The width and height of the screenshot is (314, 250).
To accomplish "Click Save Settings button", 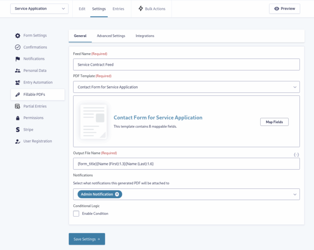I will [87, 239].
